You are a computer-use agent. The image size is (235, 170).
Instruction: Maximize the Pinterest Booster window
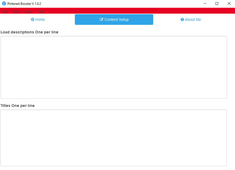click(x=217, y=3)
